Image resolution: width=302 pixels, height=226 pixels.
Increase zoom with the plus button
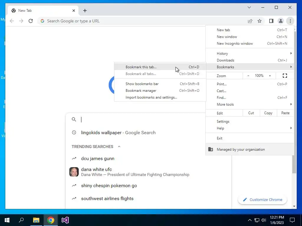click(270, 76)
